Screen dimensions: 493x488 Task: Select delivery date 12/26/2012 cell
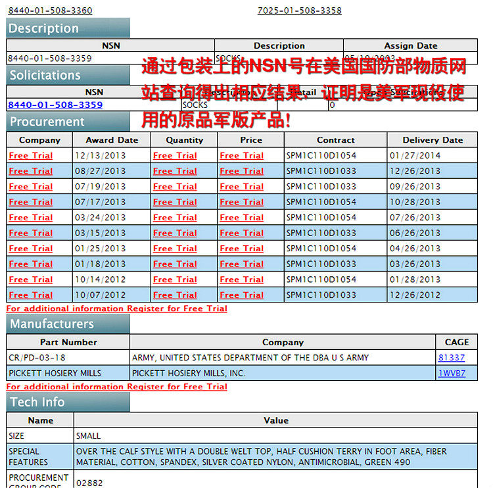tap(433, 295)
